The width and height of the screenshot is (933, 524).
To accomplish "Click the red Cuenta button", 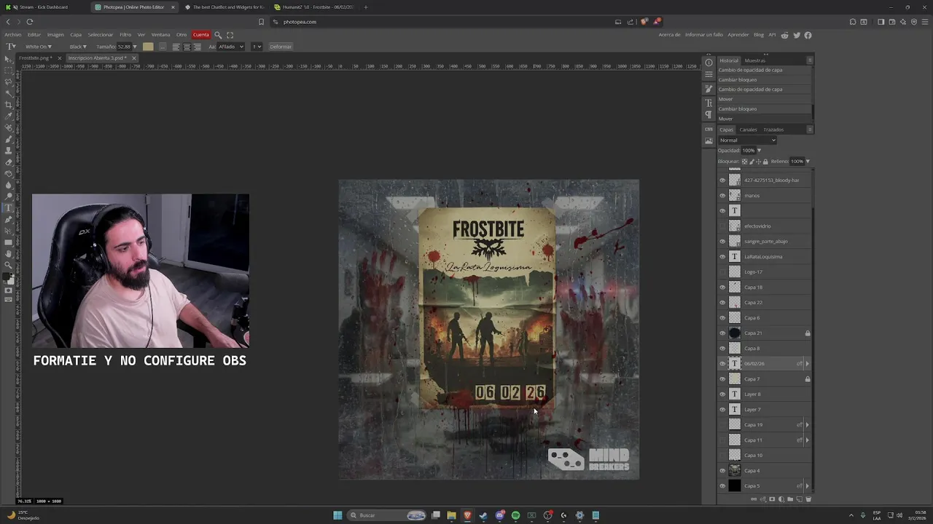I will (x=201, y=35).
